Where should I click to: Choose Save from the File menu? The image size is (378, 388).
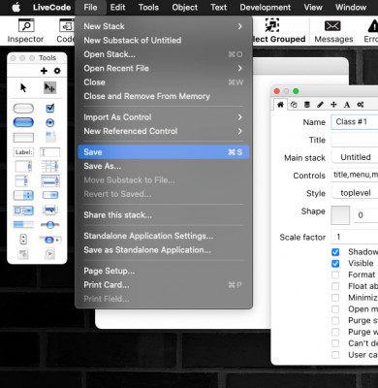pyautogui.click(x=163, y=152)
